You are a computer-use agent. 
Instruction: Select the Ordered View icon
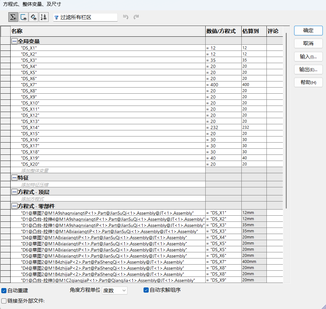point(44,17)
